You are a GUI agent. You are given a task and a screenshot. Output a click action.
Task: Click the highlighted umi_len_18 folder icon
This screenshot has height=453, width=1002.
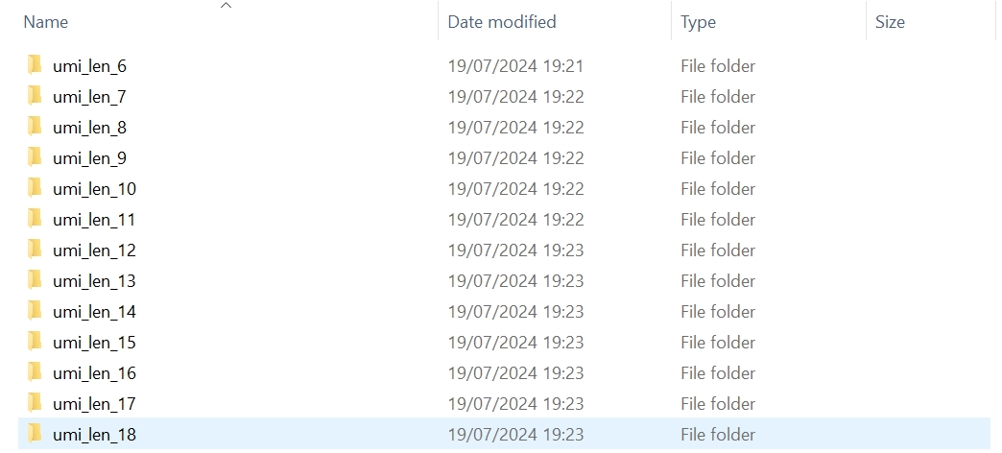click(x=36, y=433)
